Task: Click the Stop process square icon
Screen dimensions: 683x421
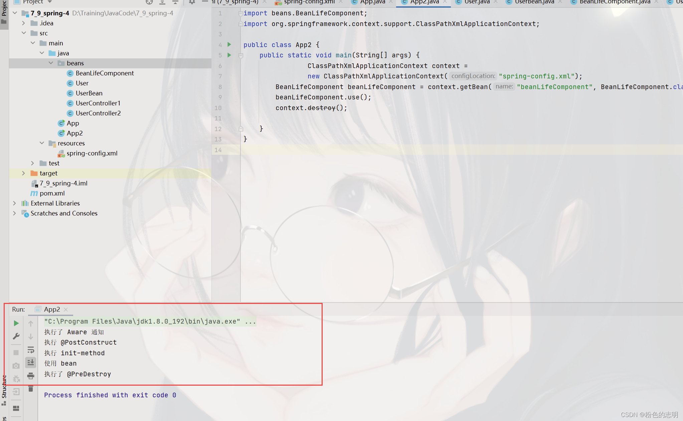Action: [x=16, y=353]
